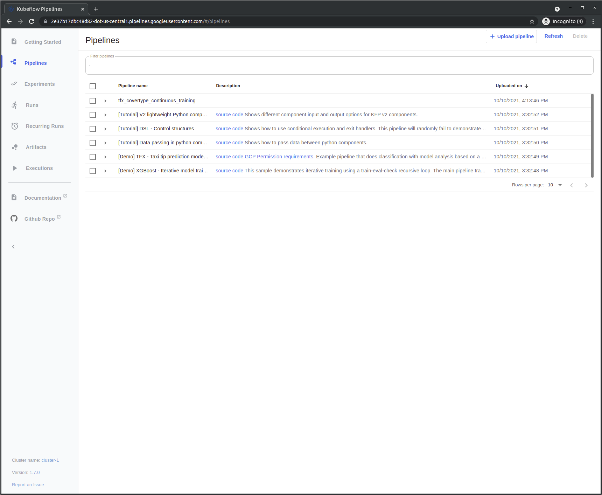Click the tab search dropdown icon
This screenshot has height=495, width=602.
point(557,9)
